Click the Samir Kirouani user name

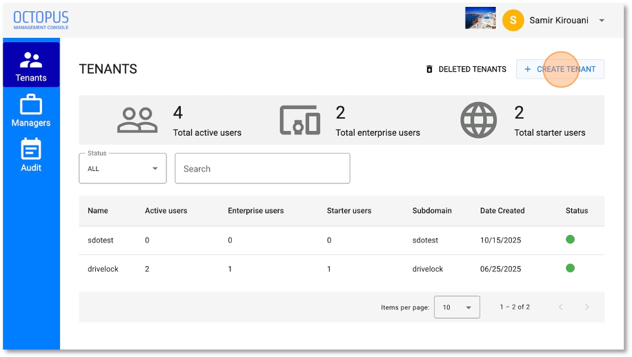(559, 21)
